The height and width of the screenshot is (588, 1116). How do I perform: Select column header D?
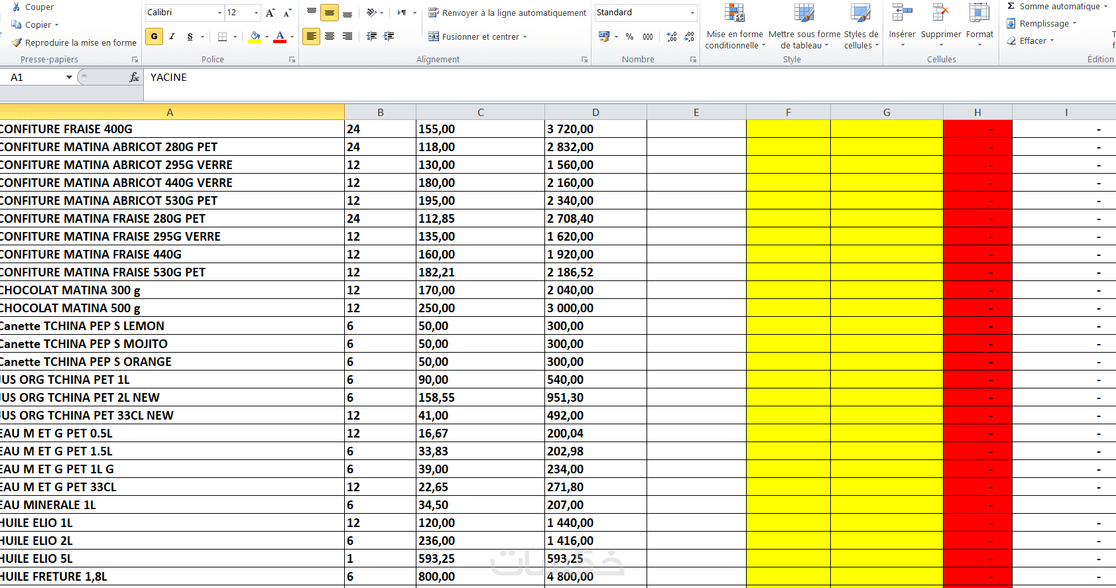595,112
